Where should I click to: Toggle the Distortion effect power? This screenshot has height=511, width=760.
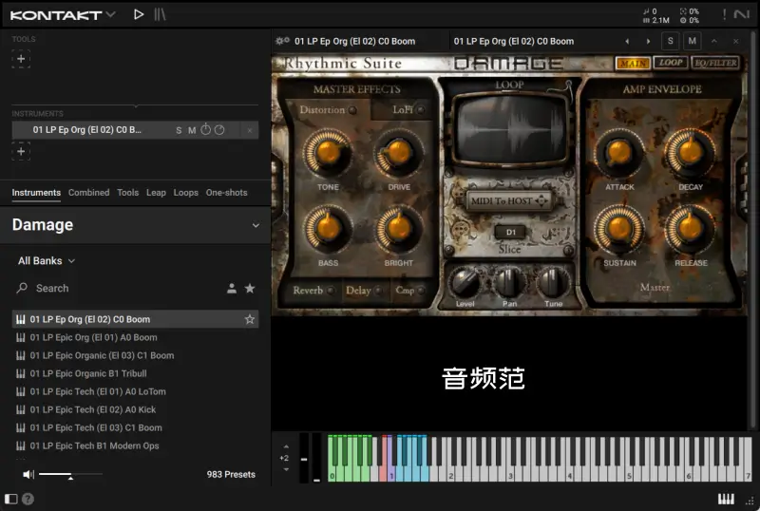coord(352,110)
